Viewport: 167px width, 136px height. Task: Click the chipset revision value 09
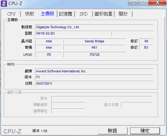pyautogui.click(x=146, y=41)
